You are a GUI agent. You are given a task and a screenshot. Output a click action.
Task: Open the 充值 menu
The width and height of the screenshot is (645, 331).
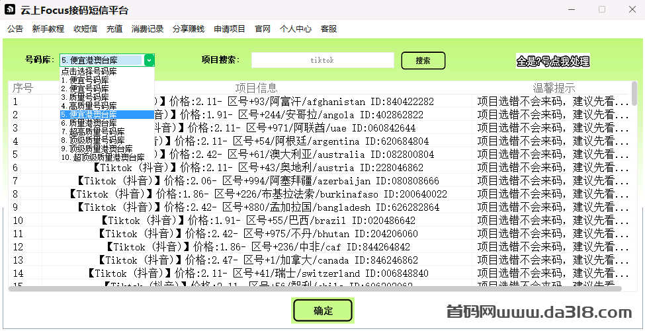pyautogui.click(x=114, y=29)
